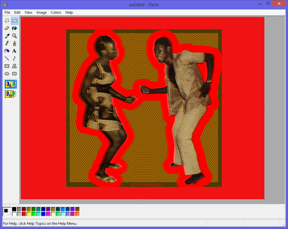Select the Pencil tool
288x229 pixels.
point(7,43)
